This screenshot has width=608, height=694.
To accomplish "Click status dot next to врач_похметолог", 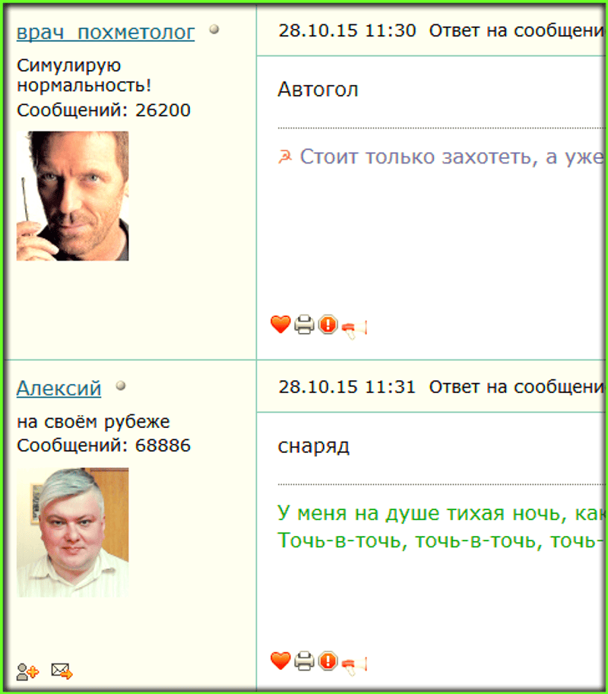I will click(214, 29).
